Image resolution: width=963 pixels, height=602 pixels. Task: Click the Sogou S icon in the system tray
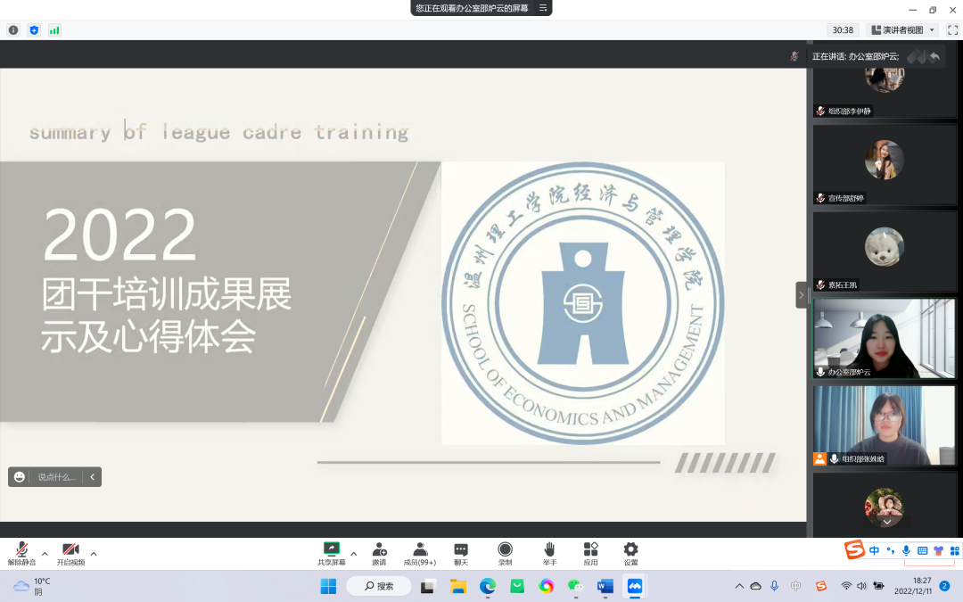pos(821,586)
